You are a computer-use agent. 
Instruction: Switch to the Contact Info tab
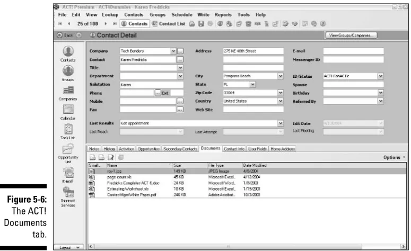coord(234,149)
